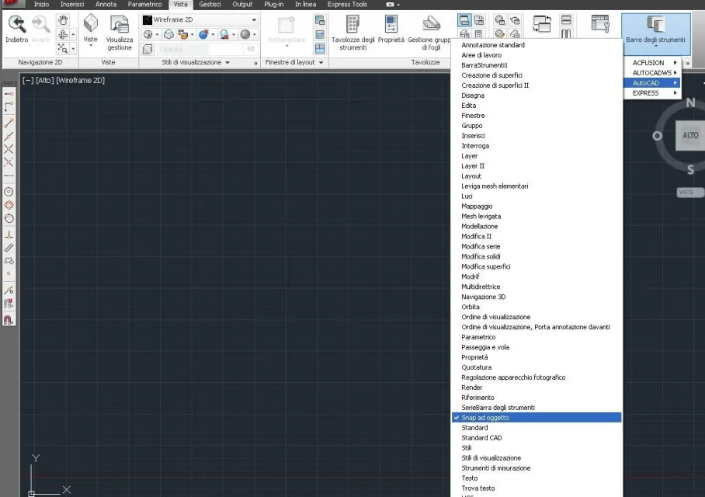Image resolution: width=705 pixels, height=497 pixels.
Task: Open the Wireframe 2D visual style dropdown
Action: [x=200, y=19]
